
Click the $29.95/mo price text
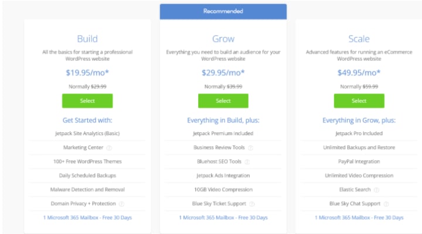point(223,73)
